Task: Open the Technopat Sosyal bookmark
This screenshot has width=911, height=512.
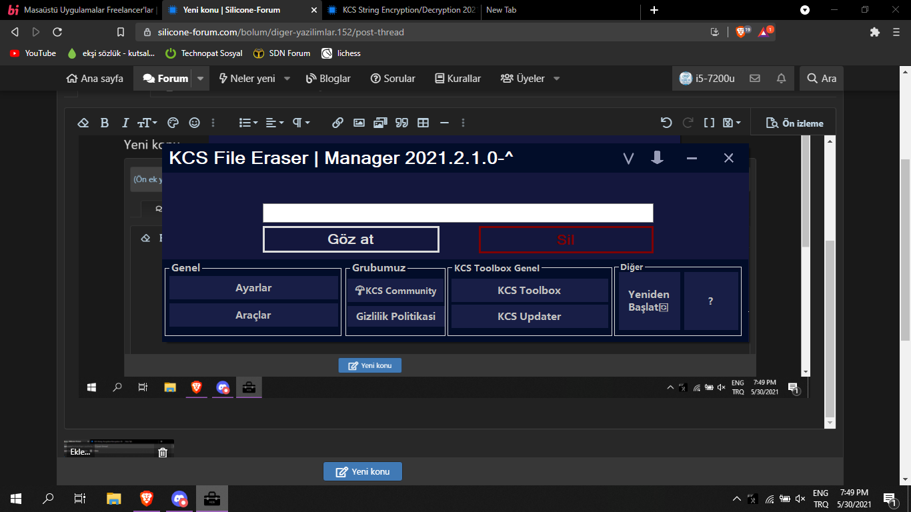Action: coord(204,53)
